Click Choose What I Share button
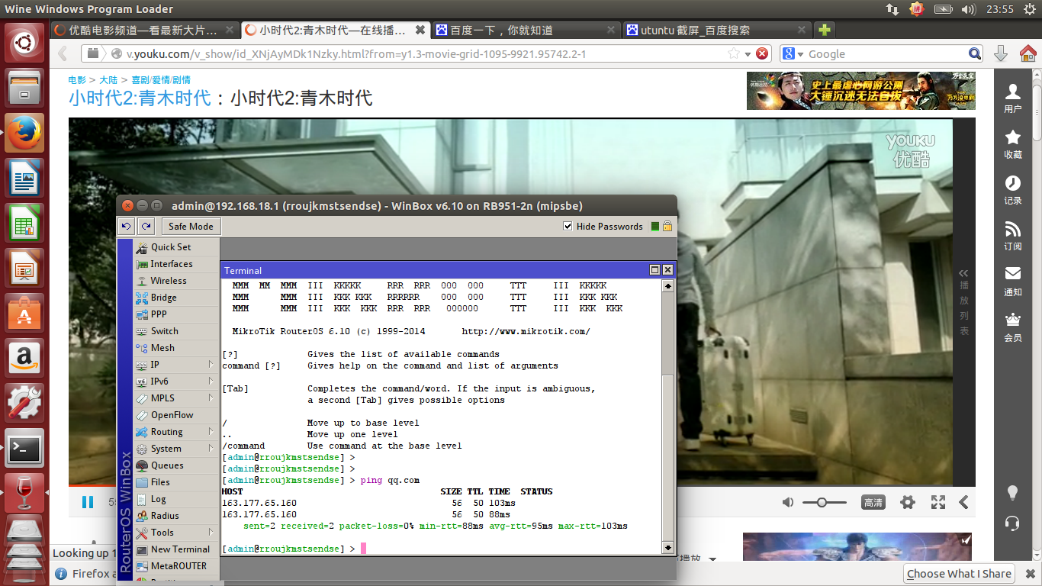Viewport: 1042px width, 586px height. [959, 574]
